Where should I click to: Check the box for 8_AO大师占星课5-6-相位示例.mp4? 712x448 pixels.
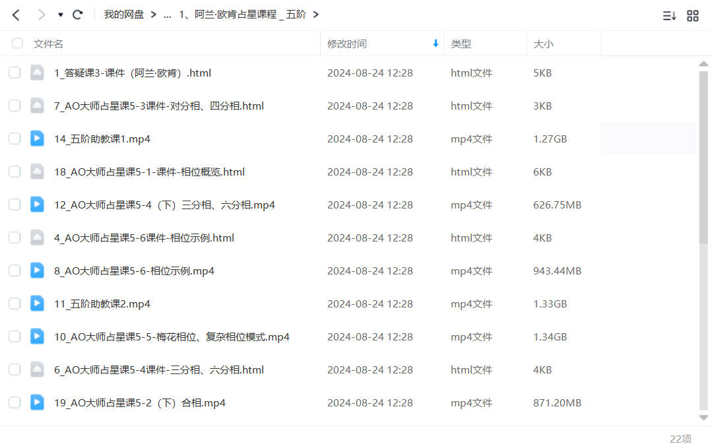(15, 271)
